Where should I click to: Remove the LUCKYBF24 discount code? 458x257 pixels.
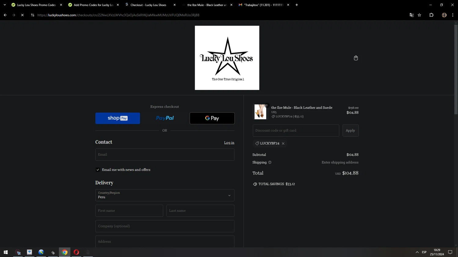pos(283,143)
